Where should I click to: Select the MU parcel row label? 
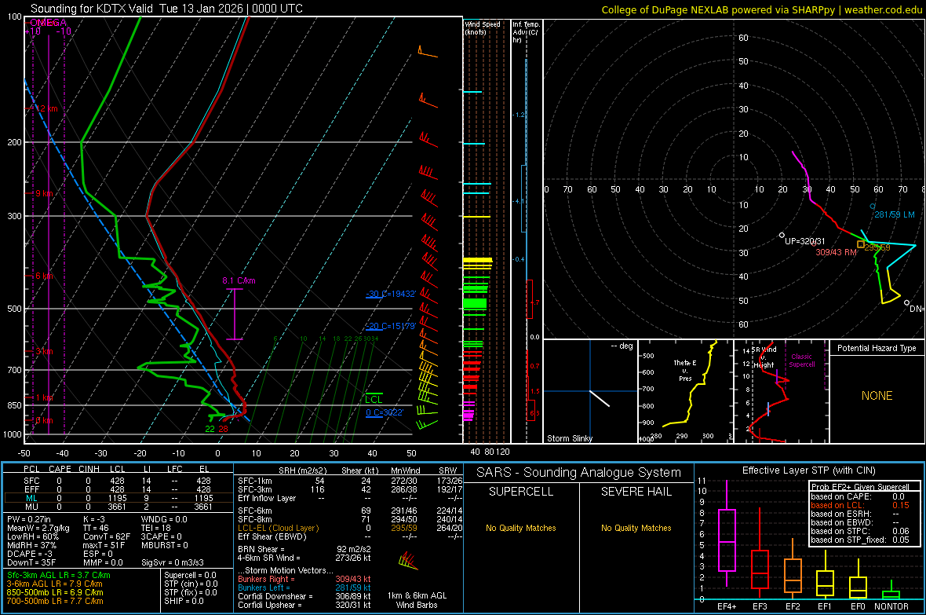point(32,506)
